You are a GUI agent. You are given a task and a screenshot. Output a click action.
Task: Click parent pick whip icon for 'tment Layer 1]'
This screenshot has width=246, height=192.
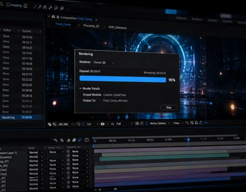[x=68, y=151]
